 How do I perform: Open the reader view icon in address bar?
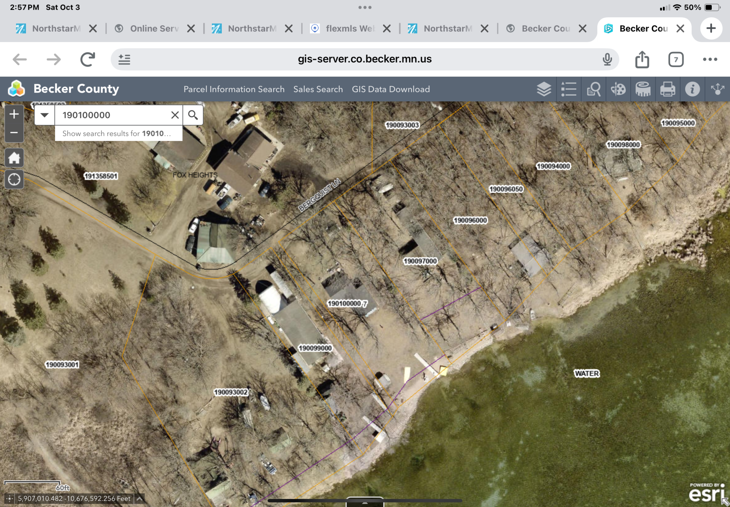coord(124,59)
